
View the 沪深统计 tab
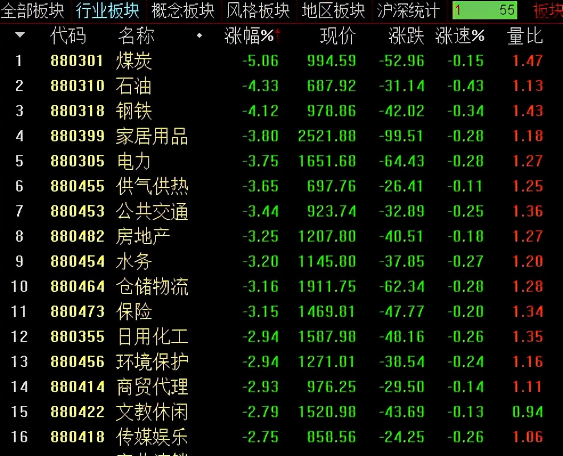407,10
